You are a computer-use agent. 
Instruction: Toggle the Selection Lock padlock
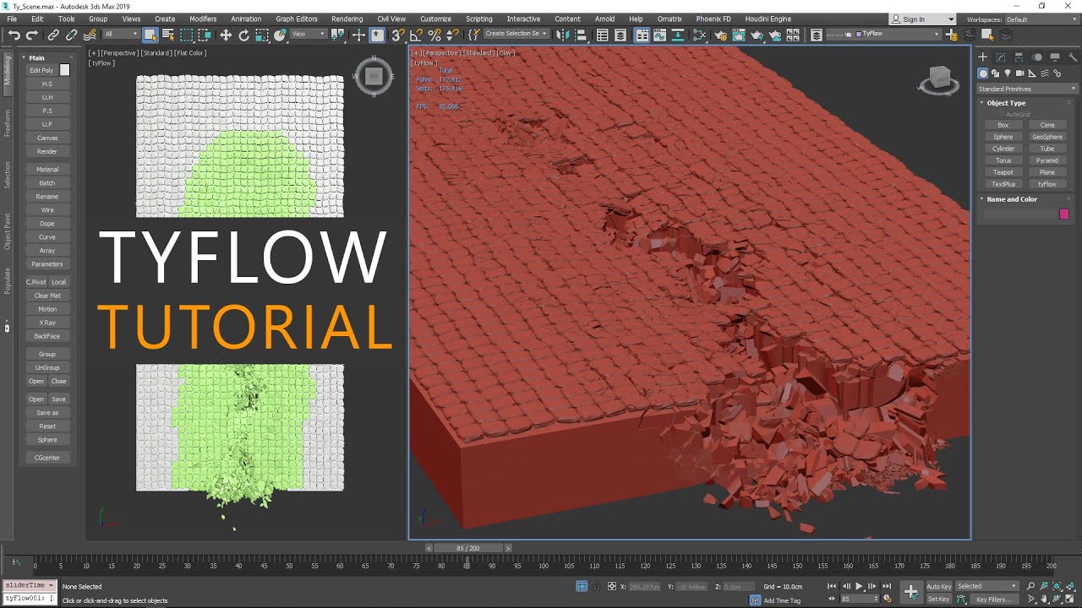[x=598, y=586]
